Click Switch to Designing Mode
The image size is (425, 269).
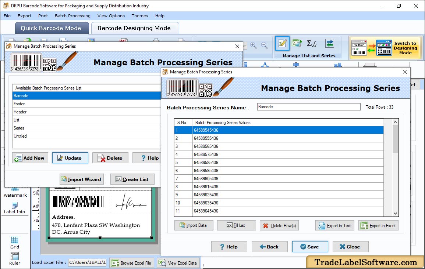pos(385,48)
